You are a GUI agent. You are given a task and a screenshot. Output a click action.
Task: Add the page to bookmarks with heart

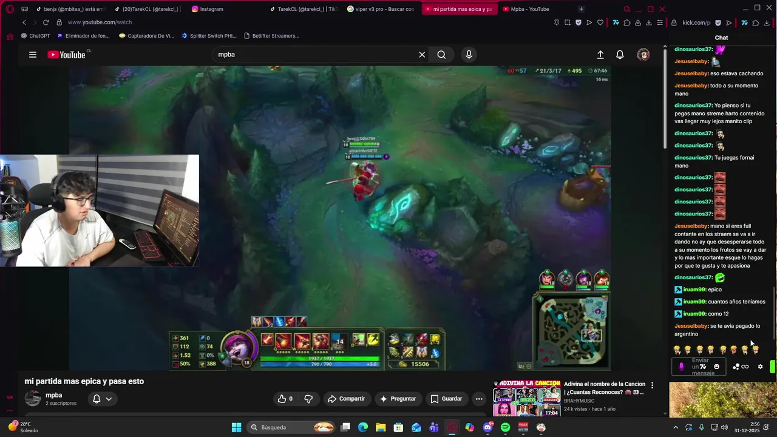coord(600,22)
